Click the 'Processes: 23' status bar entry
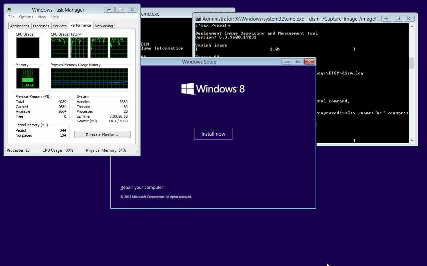Screen dimensions: 427x266 coord(18,150)
